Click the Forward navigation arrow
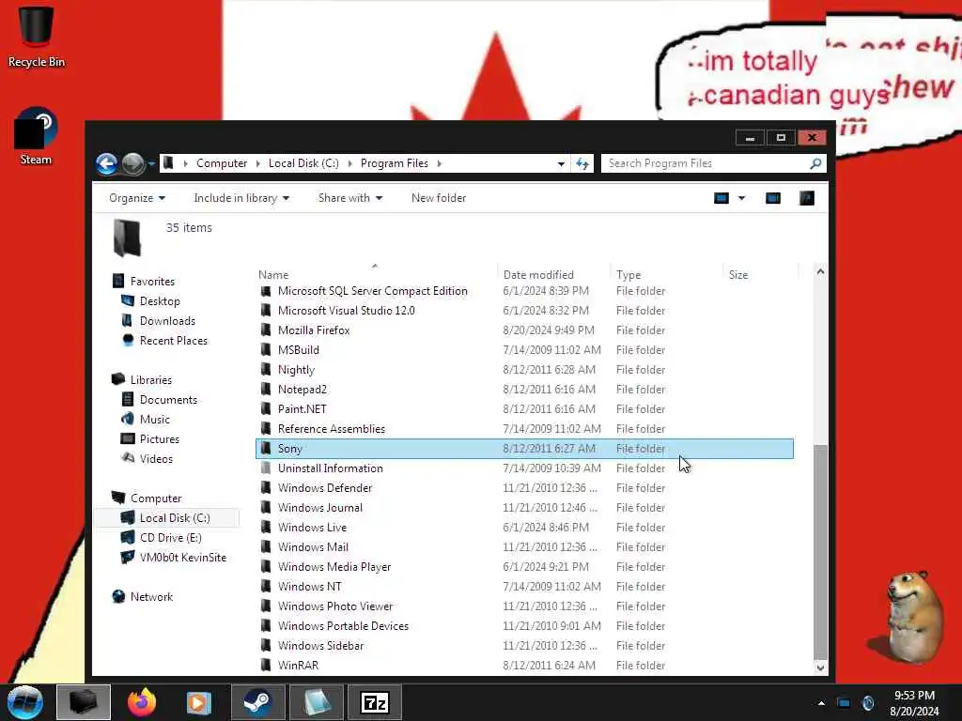Screen dimensions: 962x721 (x=132, y=163)
